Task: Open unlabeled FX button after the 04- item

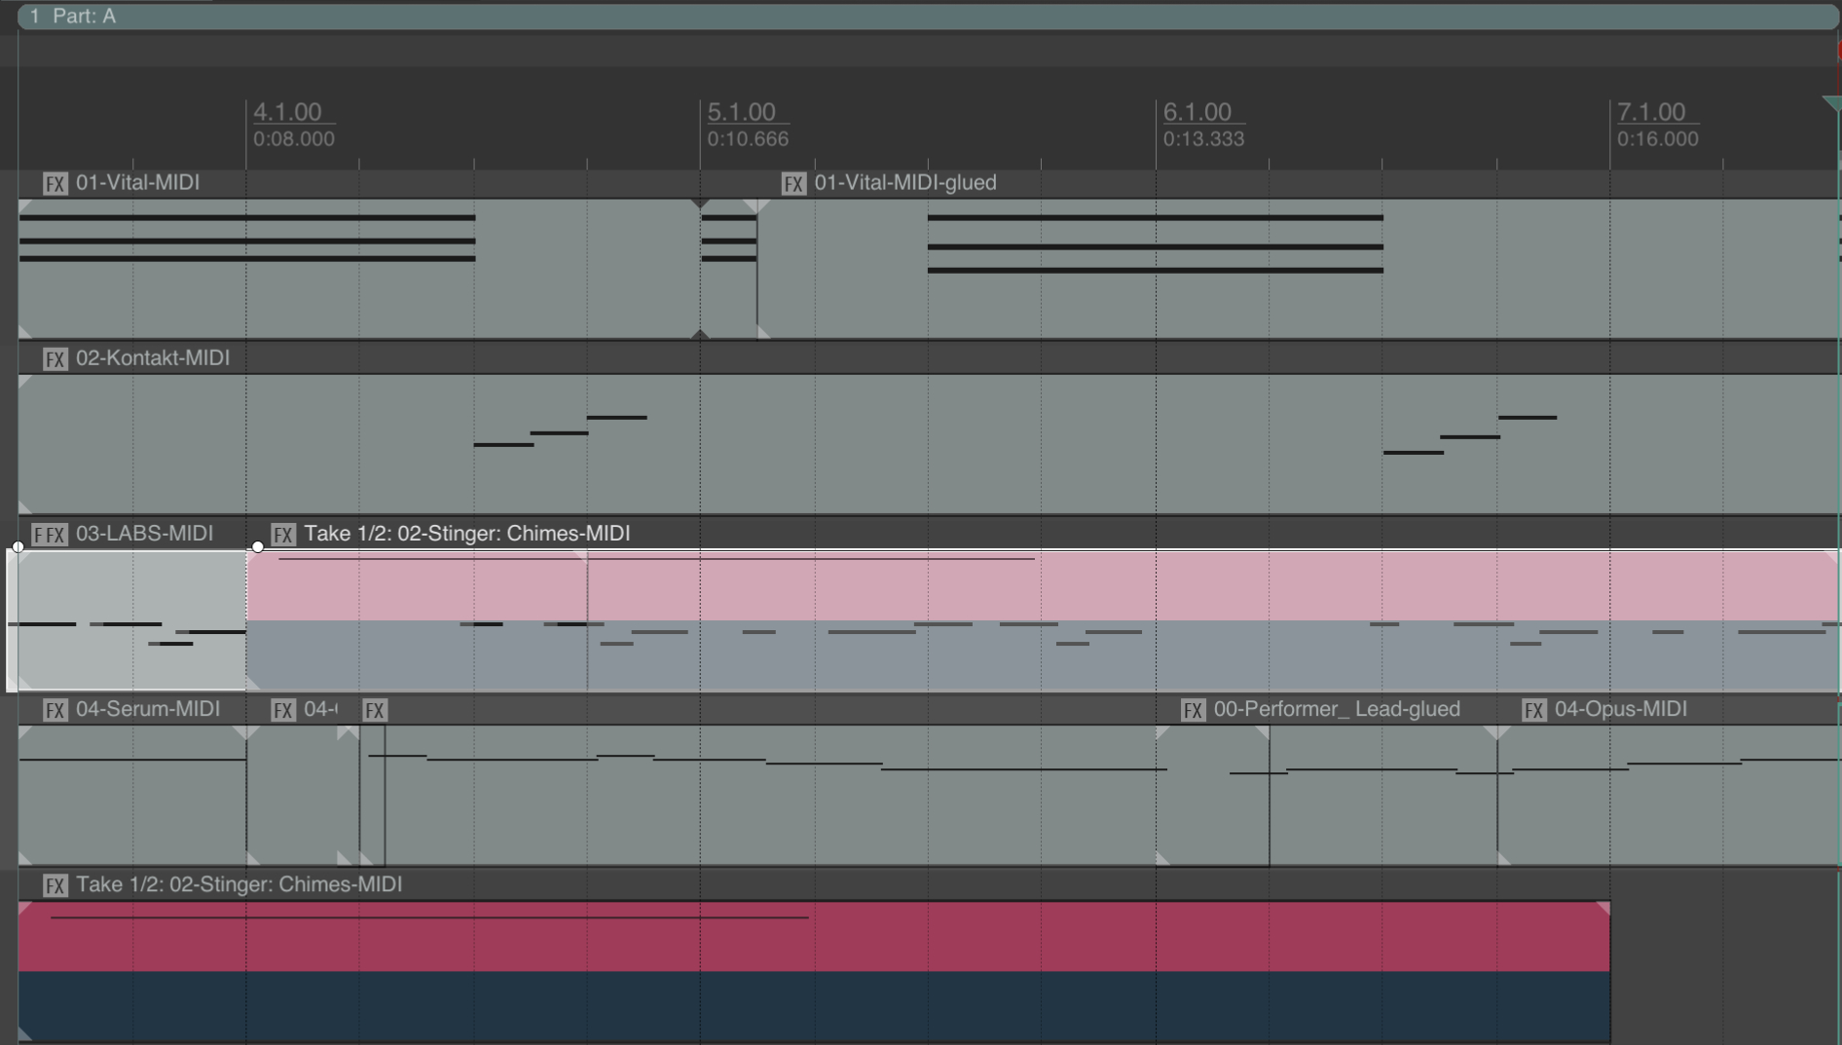Action: pos(375,709)
